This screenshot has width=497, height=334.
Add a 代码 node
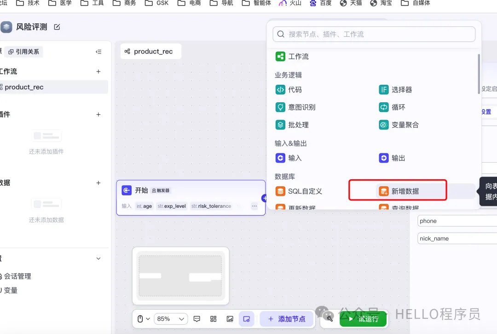click(x=289, y=90)
